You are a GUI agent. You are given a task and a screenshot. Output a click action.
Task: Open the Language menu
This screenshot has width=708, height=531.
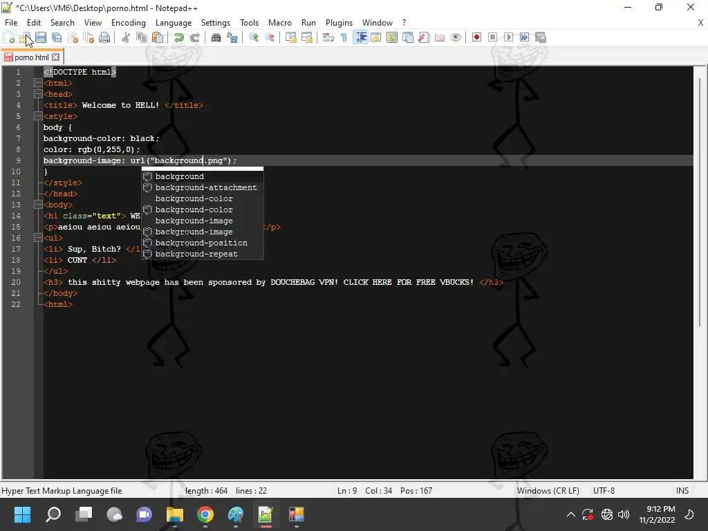[x=174, y=23]
